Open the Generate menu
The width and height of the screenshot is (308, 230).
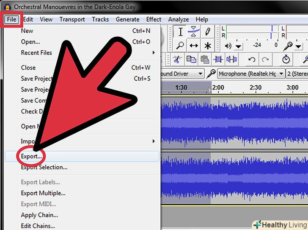[127, 19]
